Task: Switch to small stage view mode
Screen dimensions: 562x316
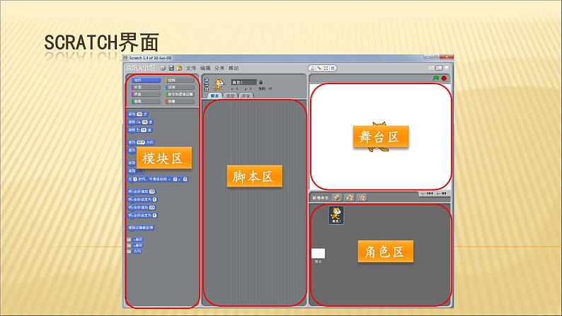Action: pos(431,68)
